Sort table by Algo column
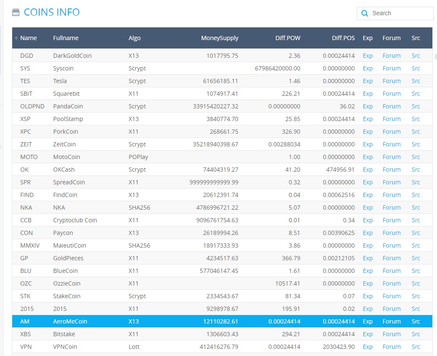This screenshot has height=356, width=437. [x=134, y=38]
